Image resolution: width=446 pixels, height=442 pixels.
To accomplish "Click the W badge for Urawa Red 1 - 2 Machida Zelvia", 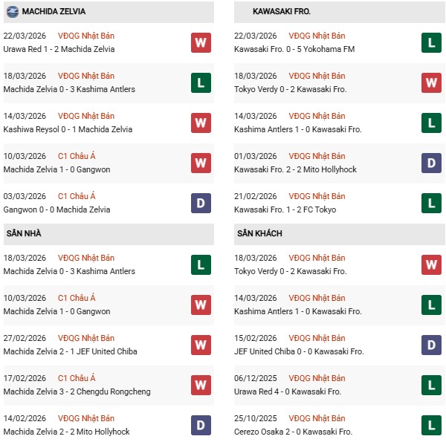I will 201,42.
